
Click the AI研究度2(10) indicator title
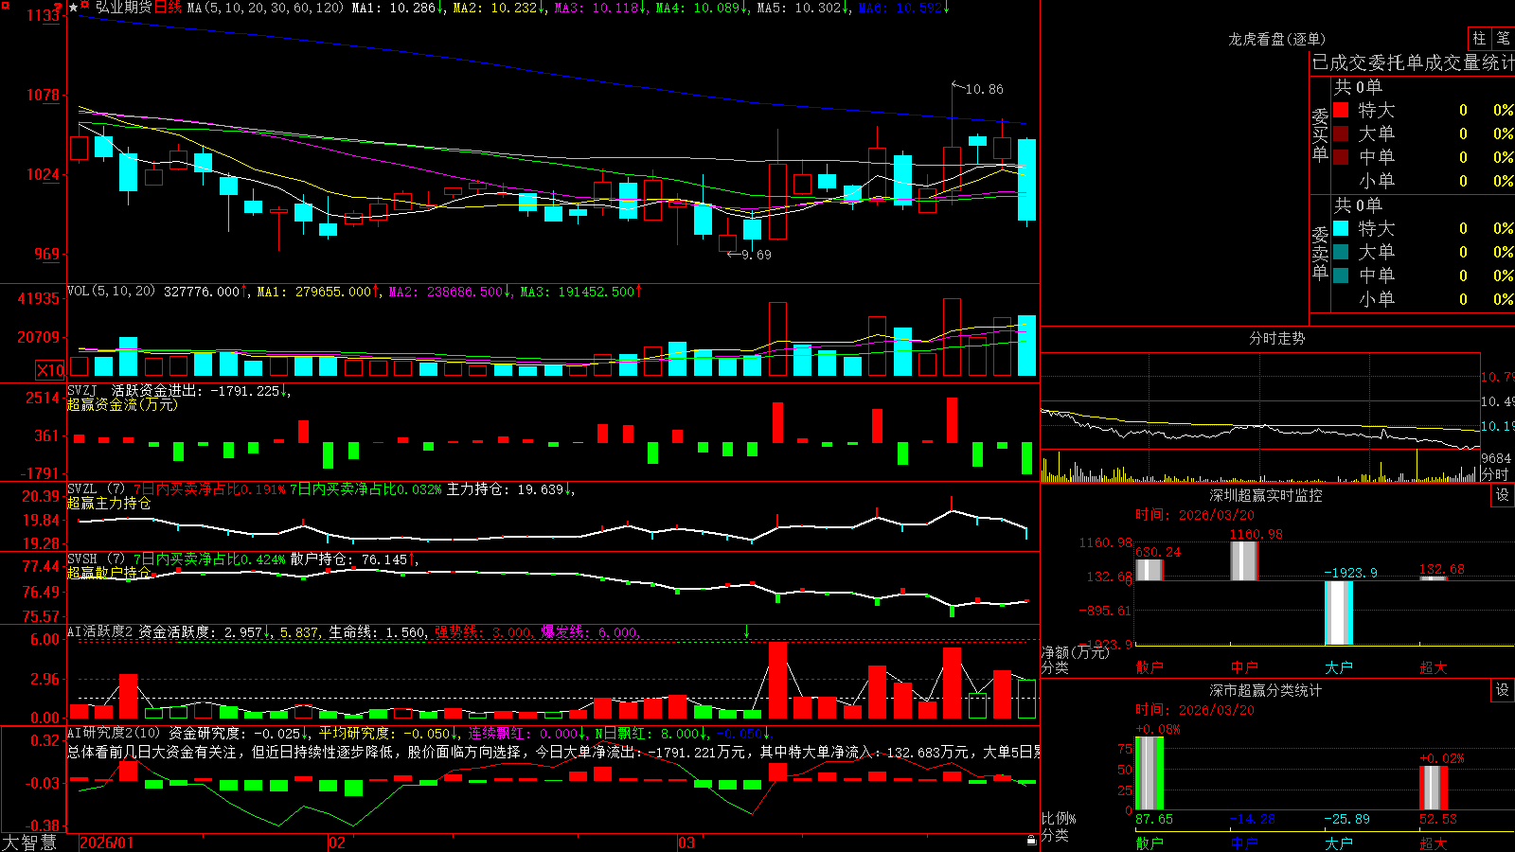(x=114, y=733)
